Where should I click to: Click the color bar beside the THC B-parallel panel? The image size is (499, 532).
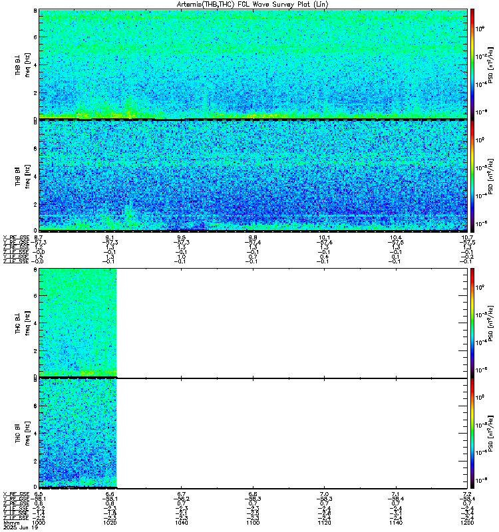(x=472, y=434)
